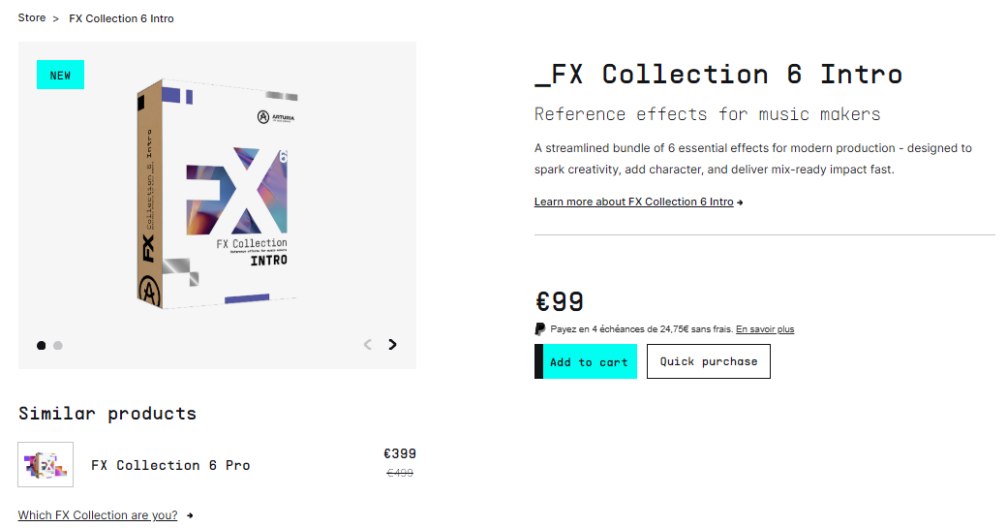The image size is (1007, 528).
Task: Switch to the second carousel dot
Action: (58, 345)
